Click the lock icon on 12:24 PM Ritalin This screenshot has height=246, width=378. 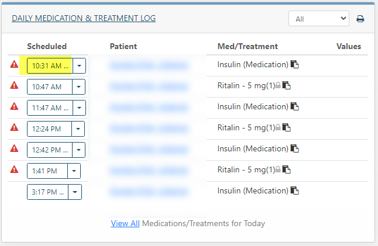pos(278,127)
